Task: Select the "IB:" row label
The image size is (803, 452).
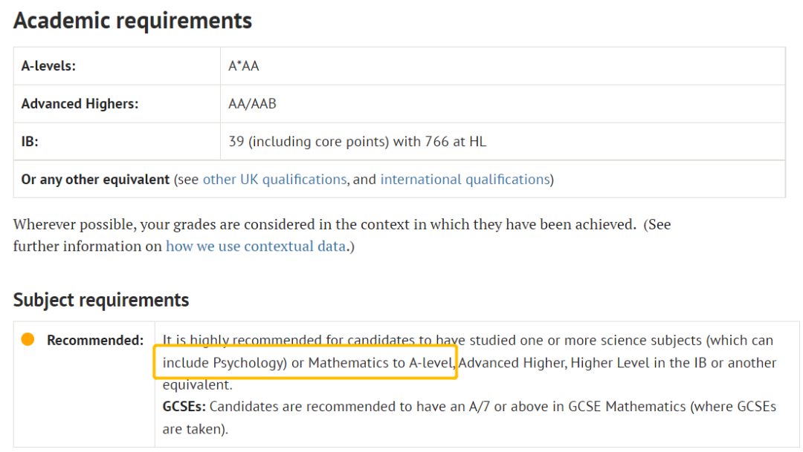Action: [x=30, y=141]
